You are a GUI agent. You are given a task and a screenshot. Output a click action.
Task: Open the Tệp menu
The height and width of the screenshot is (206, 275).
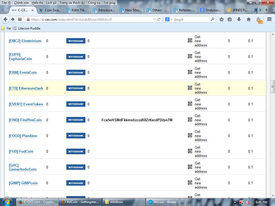coord(6,3)
